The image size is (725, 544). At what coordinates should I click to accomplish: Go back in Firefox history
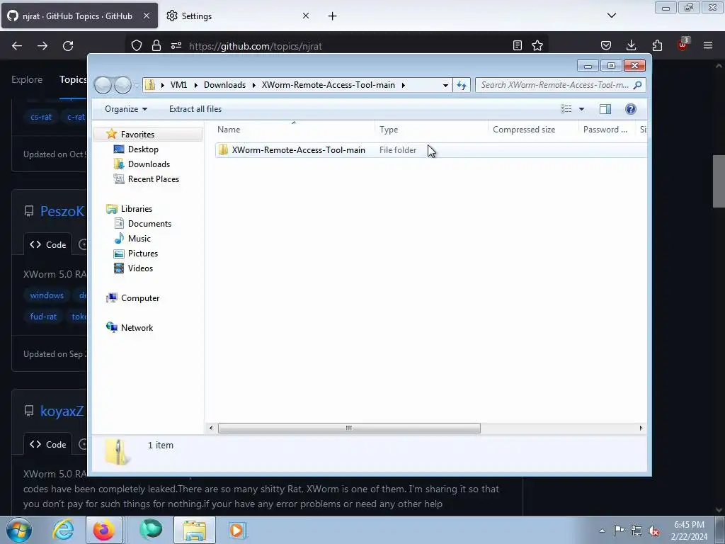17,46
